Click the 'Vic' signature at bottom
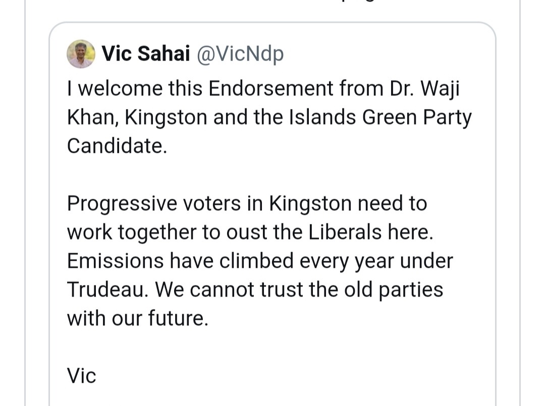Image resolution: width=545 pixels, height=406 pixels. (81, 376)
